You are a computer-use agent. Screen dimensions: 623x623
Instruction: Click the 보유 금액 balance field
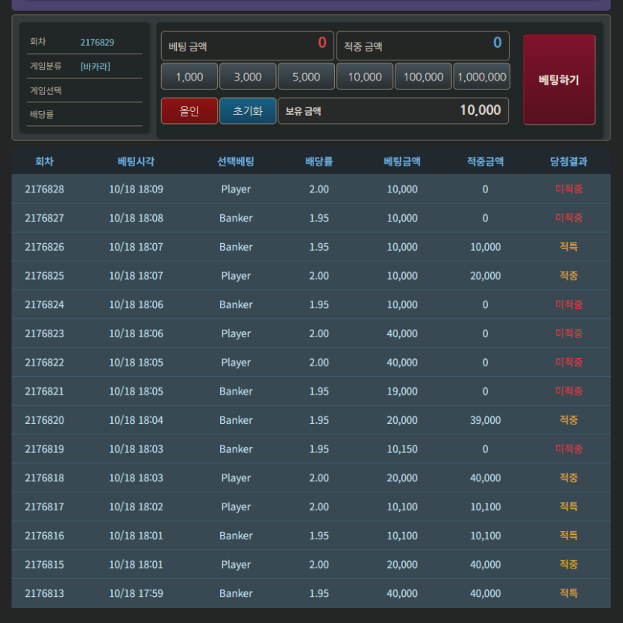pos(393,111)
